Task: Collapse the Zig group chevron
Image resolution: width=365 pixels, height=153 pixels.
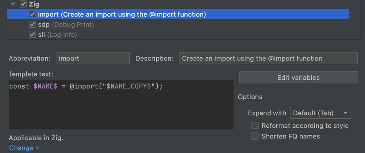Action: coord(13,4)
